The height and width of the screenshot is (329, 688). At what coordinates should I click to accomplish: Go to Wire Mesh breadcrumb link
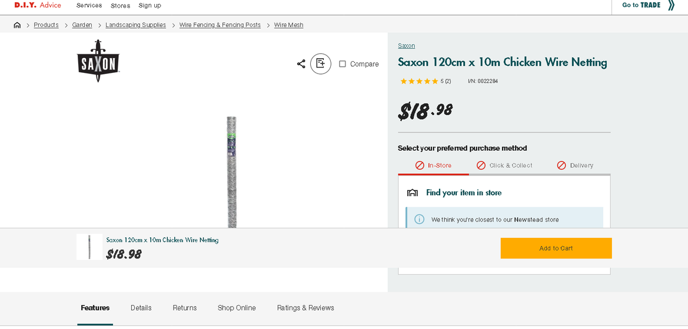click(288, 25)
